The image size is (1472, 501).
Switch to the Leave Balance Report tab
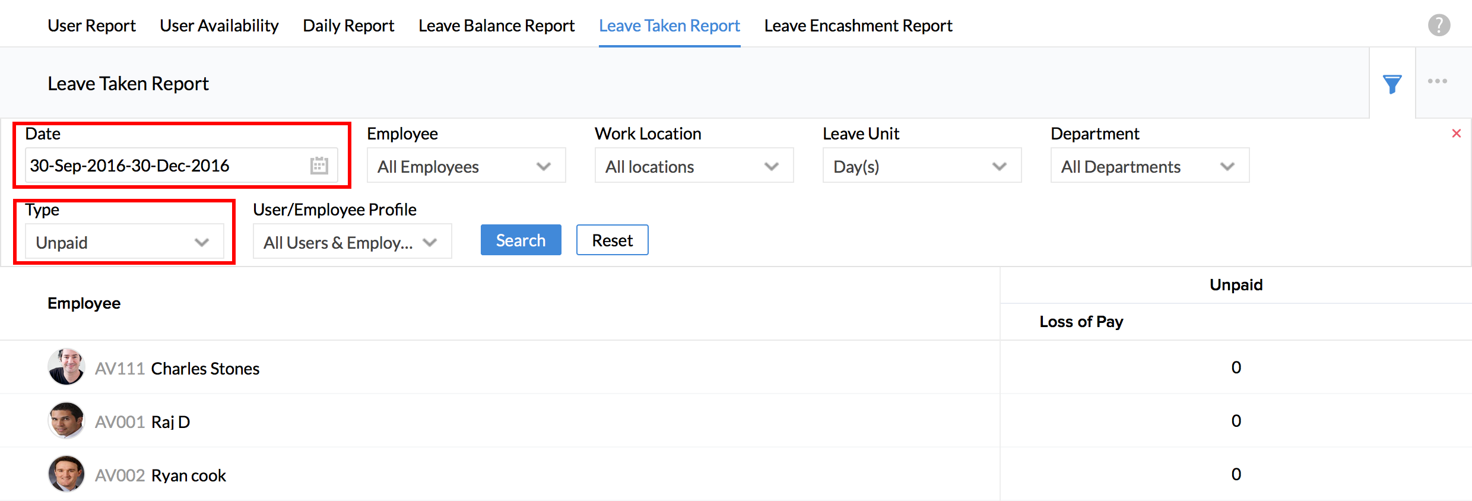[x=496, y=26]
